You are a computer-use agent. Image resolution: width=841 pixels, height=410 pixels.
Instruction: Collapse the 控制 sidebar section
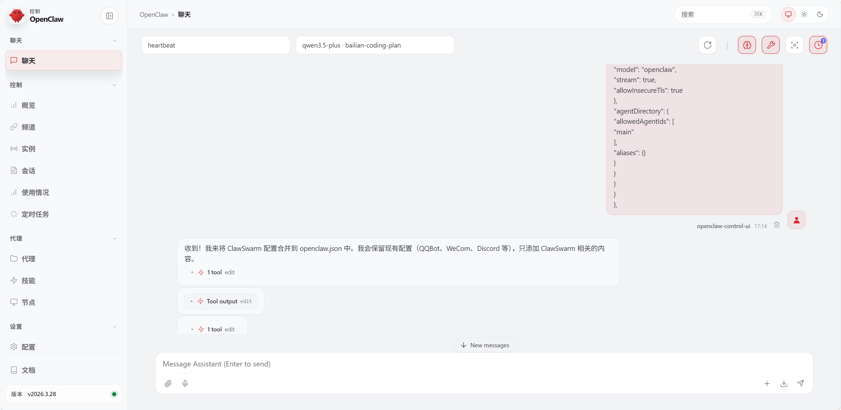(x=114, y=85)
